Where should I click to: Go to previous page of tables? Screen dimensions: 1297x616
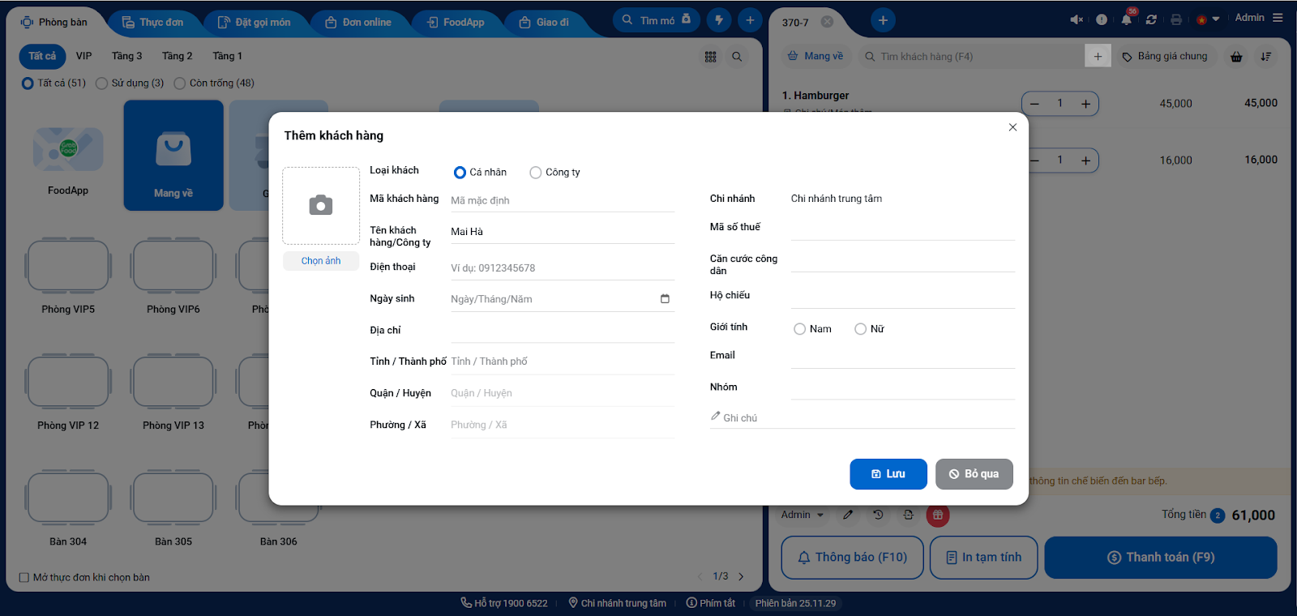[700, 576]
